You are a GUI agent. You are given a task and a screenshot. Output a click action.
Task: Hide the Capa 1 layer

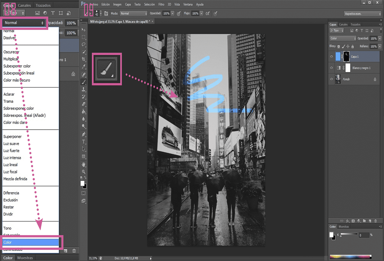click(x=332, y=57)
